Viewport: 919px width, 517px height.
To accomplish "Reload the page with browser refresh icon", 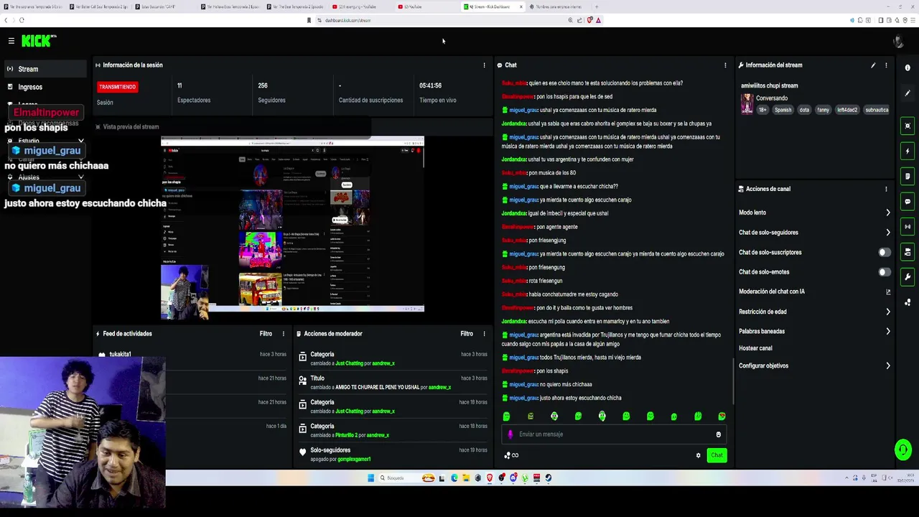I will click(22, 20).
